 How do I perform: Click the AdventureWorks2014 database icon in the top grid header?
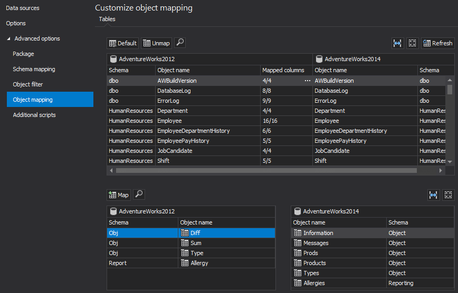tap(319, 59)
